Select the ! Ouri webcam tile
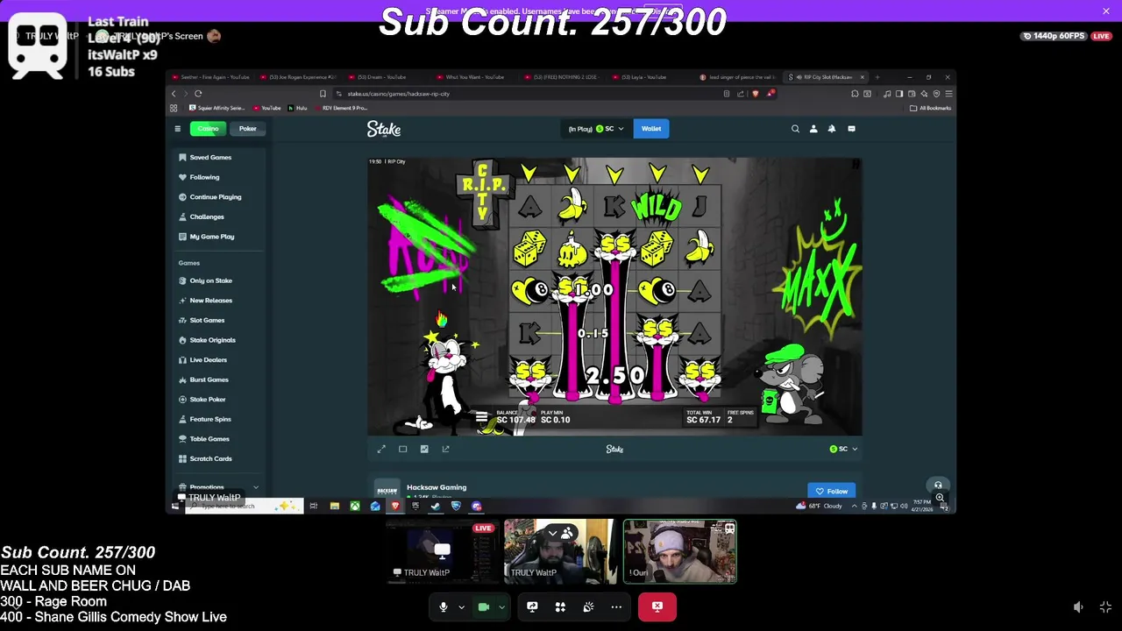This screenshot has height=631, width=1122. 679,551
